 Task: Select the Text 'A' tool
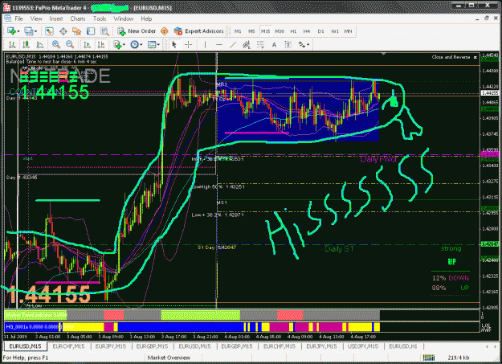tap(274, 45)
